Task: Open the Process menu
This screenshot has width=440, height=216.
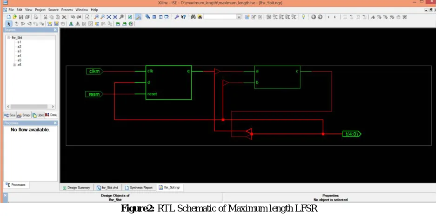Action: coord(67,10)
